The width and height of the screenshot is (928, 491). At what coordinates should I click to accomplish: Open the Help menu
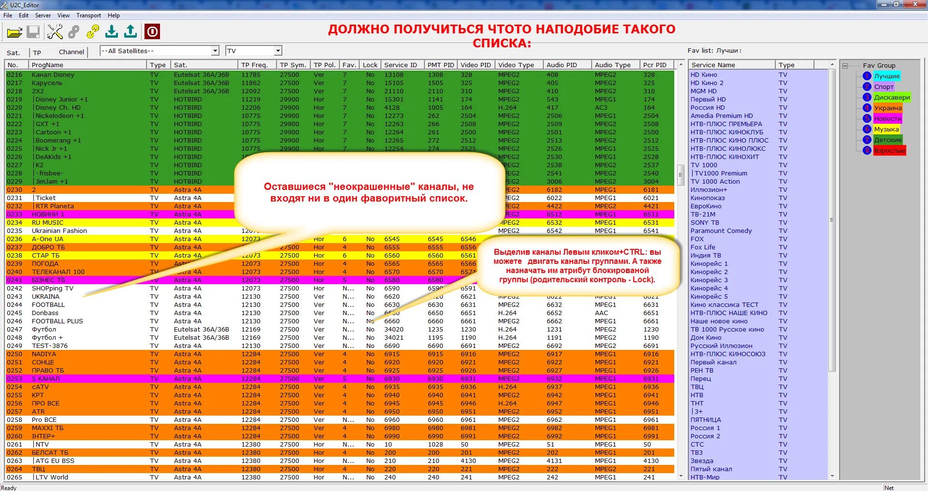coord(114,15)
